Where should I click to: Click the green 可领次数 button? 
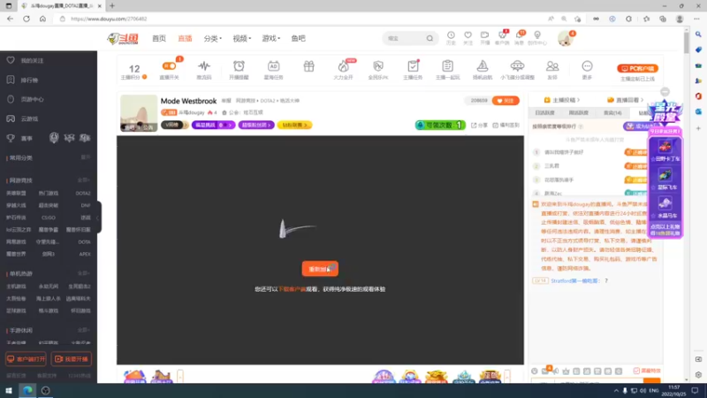440,125
